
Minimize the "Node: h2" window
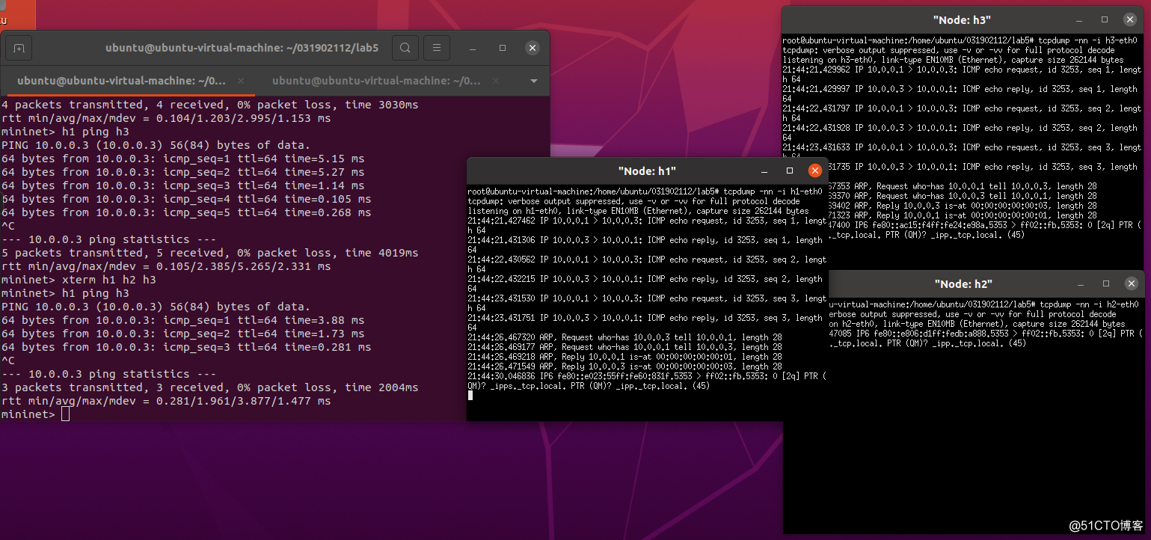1080,284
